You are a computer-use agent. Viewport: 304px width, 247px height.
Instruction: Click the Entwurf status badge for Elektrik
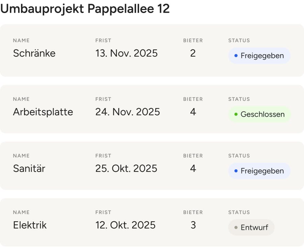coord(251,227)
